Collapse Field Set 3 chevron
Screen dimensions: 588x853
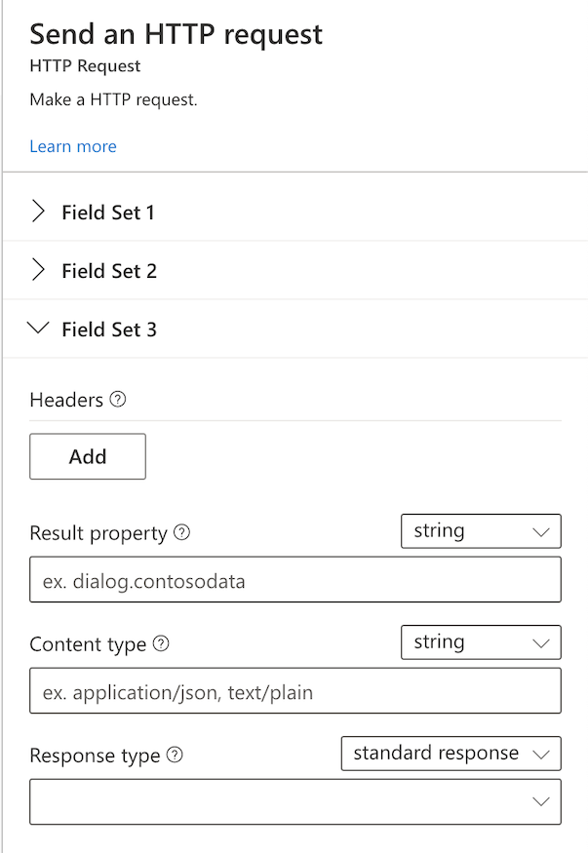[39, 329]
